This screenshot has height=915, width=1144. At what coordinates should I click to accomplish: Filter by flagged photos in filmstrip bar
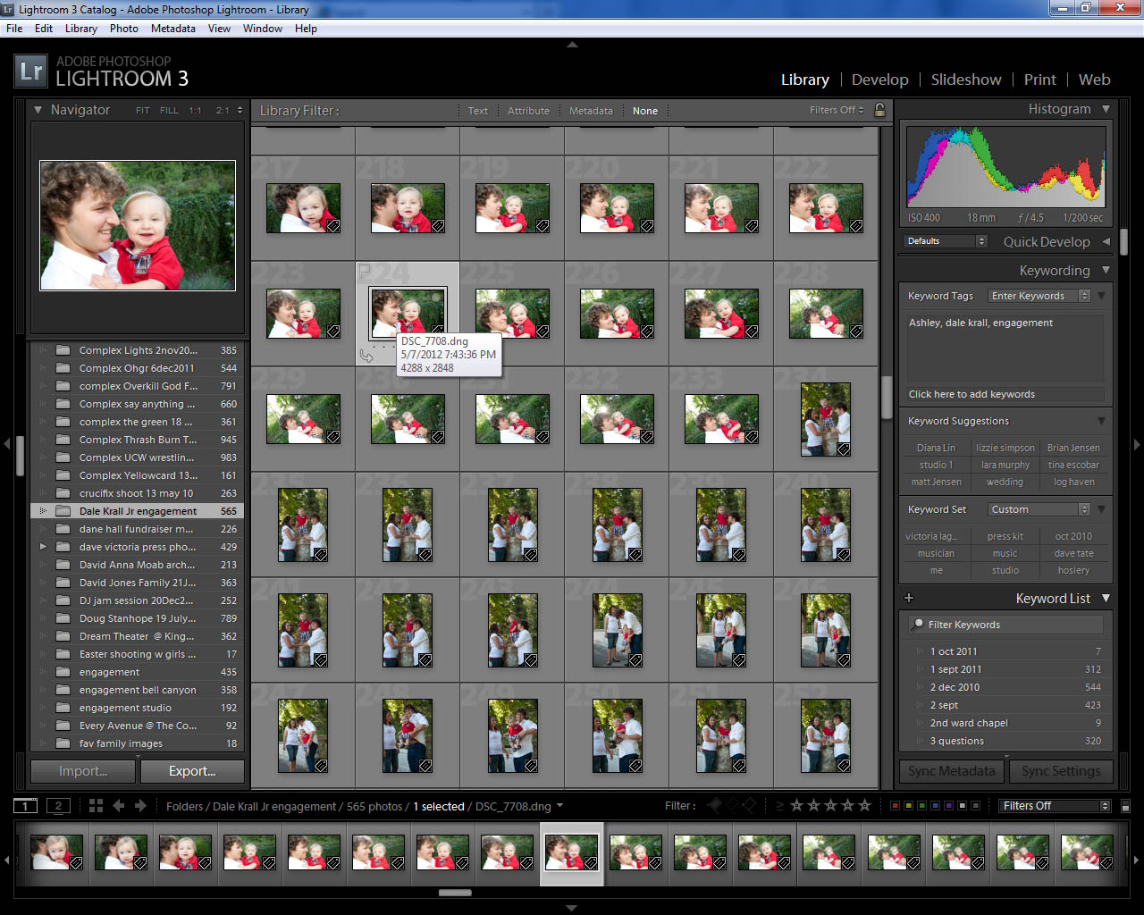click(x=715, y=806)
